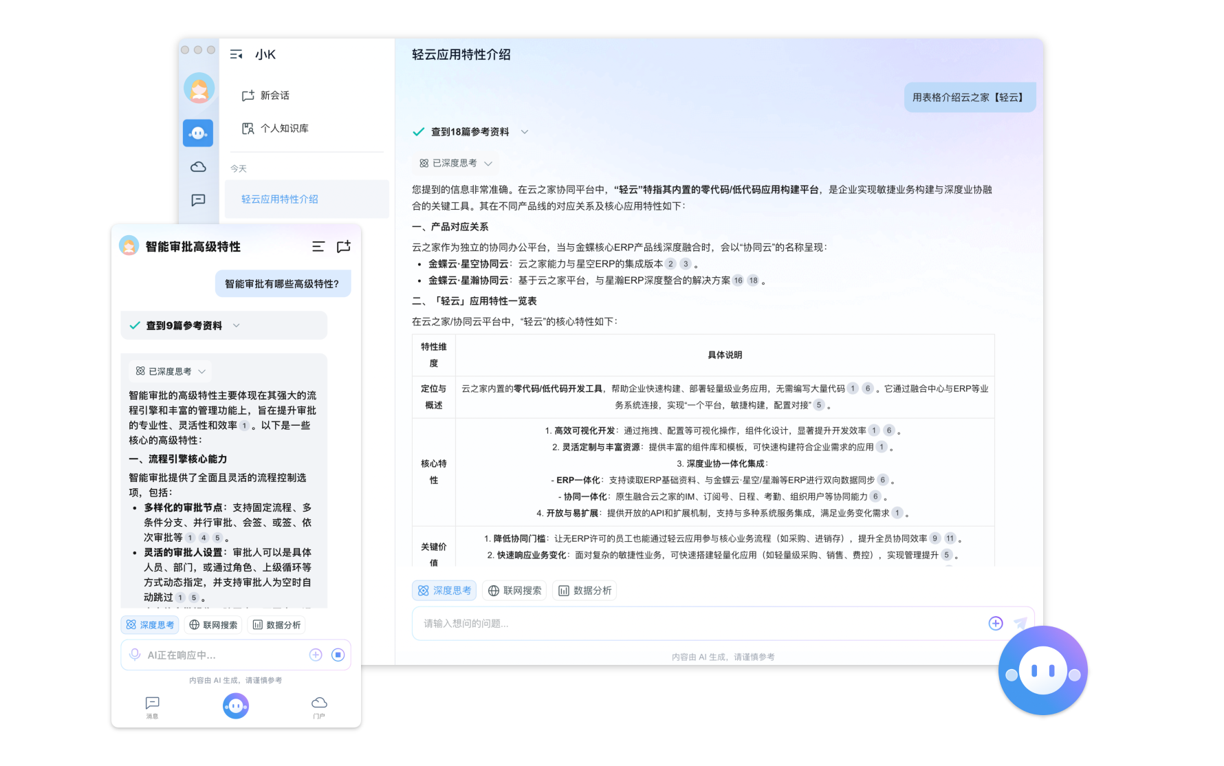This screenshot has height=766, width=1224.
Task: Toggle 深度思考 mode in main chat
Action: point(445,590)
